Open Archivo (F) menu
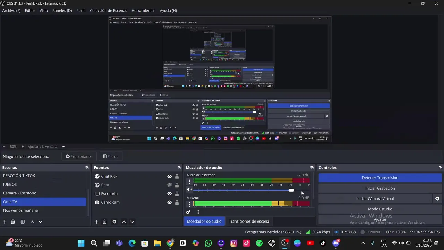The height and width of the screenshot is (250, 444). 11,11
